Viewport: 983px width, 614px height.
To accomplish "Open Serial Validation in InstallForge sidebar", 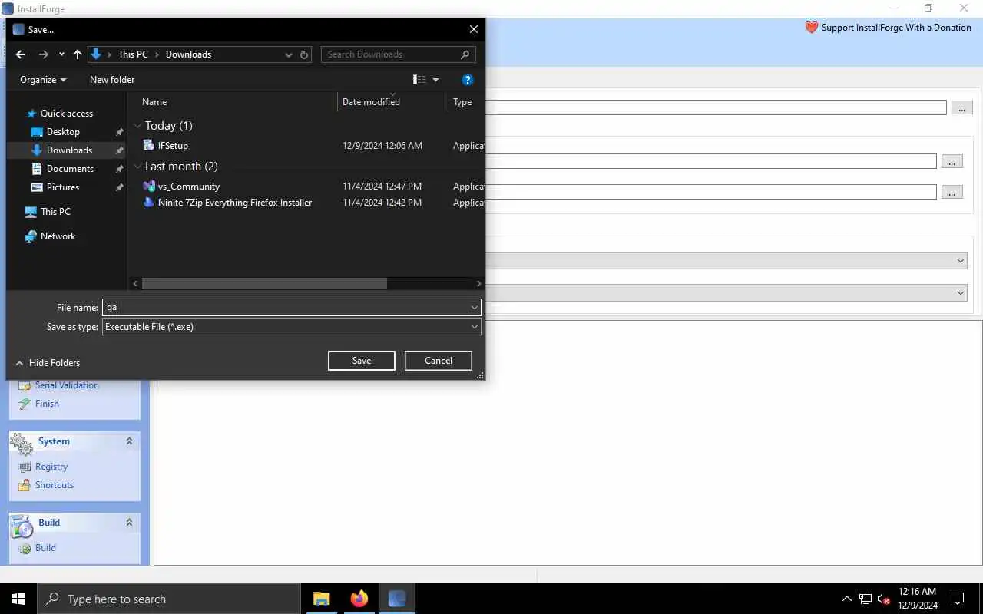I will coord(67,385).
